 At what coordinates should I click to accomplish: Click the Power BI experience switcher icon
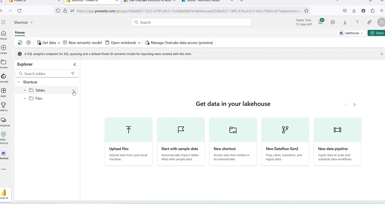[x=3, y=194]
